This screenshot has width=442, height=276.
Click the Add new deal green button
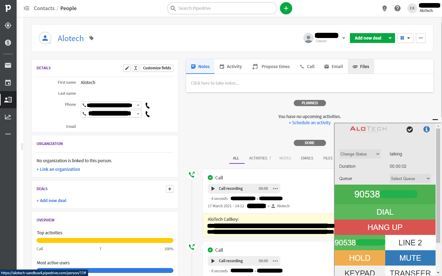pos(368,38)
